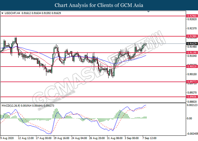This screenshot has height=141, width=198.
Task: Click the grey chart shift marker on top
Action: pyautogui.click(x=148, y=12)
